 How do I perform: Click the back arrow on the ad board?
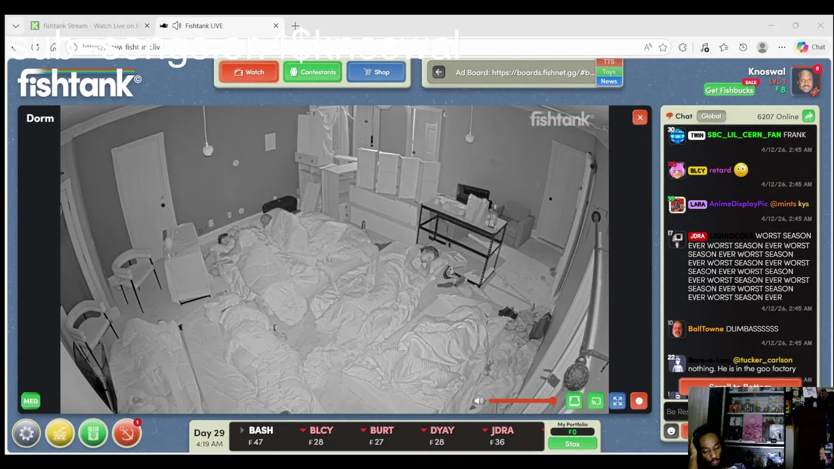coord(439,72)
